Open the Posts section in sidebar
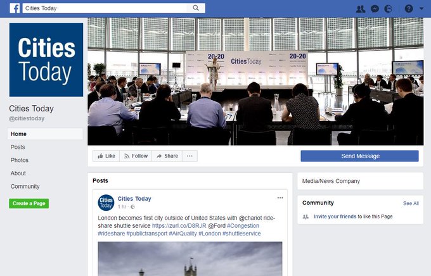The width and height of the screenshot is (431, 276). pyautogui.click(x=18, y=147)
